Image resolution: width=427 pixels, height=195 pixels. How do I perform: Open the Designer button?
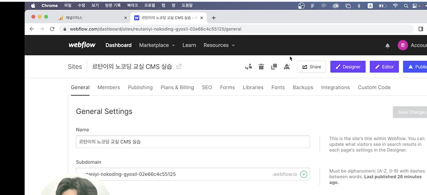348,67
